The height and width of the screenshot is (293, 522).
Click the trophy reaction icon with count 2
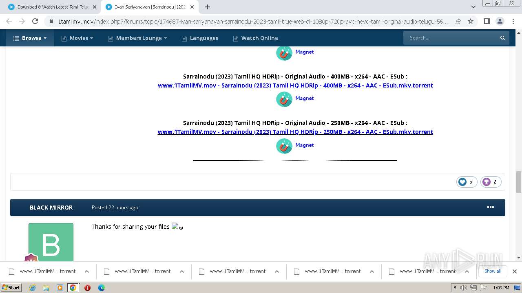coord(486,182)
